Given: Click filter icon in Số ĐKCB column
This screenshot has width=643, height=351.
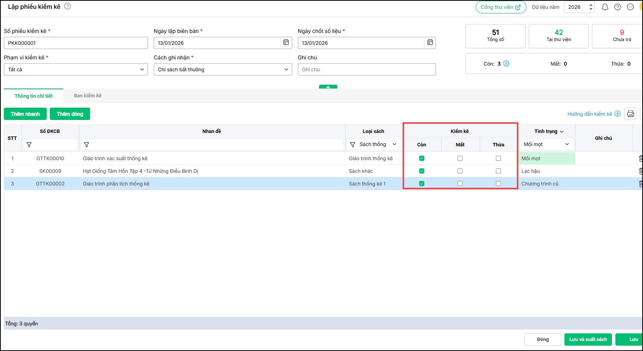Looking at the screenshot, I should tap(29, 144).
